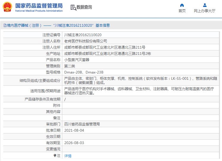This screenshot has height=161, width=222.
Task: Click the 其他内容 label
Action: pos(53,112)
